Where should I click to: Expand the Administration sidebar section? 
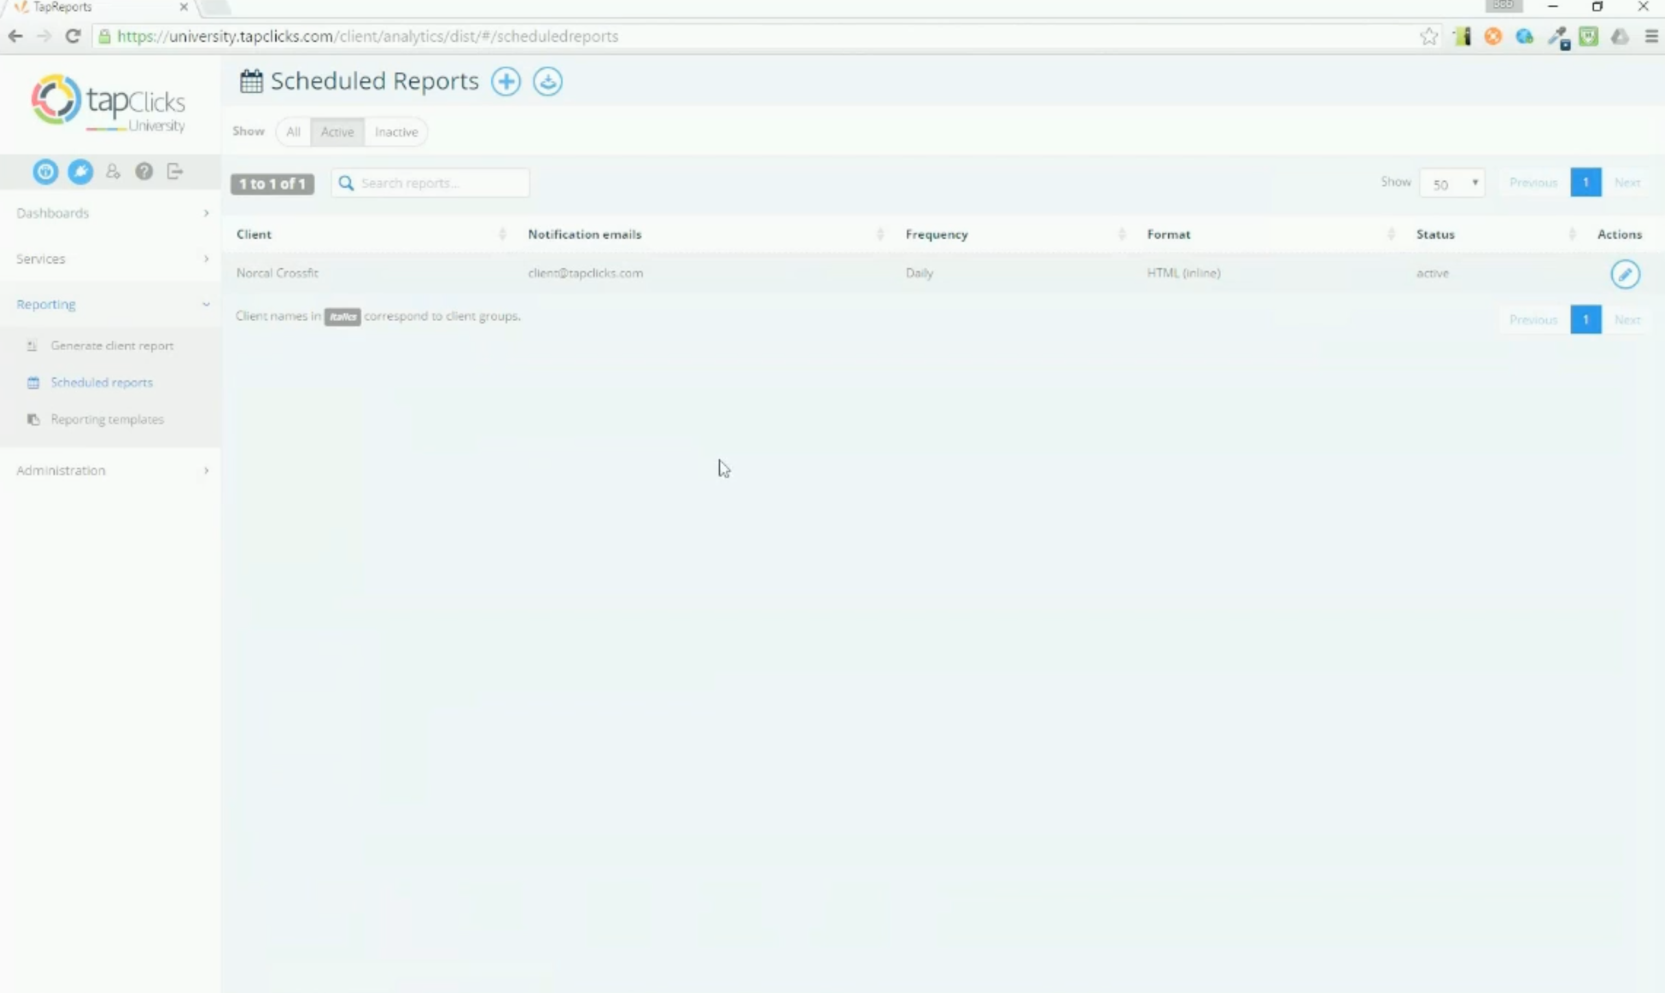[110, 471]
